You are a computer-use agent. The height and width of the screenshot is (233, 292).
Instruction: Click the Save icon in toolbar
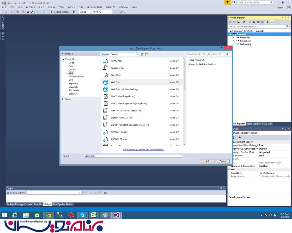(28, 12)
